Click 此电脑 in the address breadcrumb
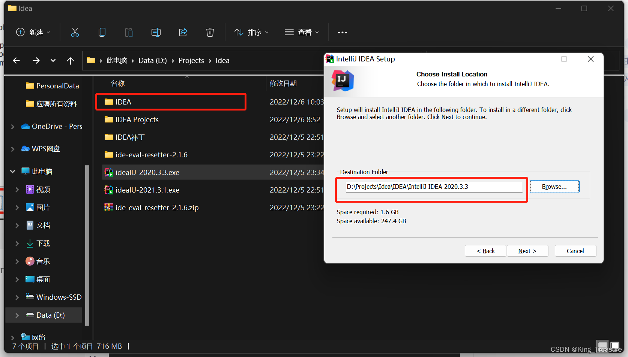This screenshot has height=357, width=628. click(x=117, y=61)
